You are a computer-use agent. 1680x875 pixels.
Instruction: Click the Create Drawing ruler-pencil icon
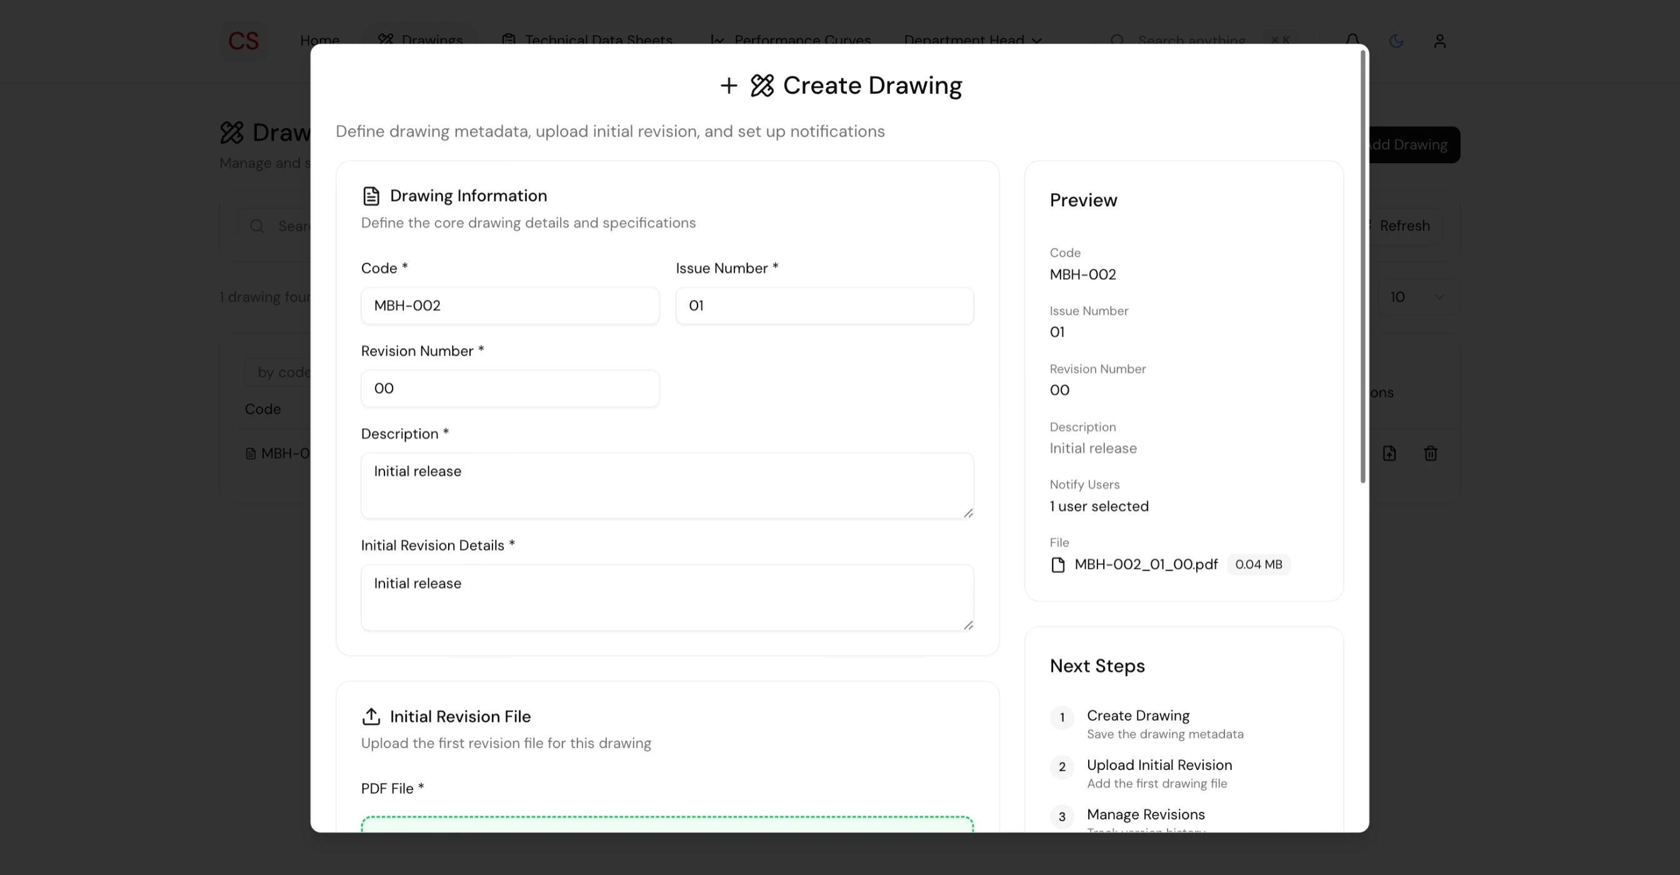pyautogui.click(x=762, y=86)
